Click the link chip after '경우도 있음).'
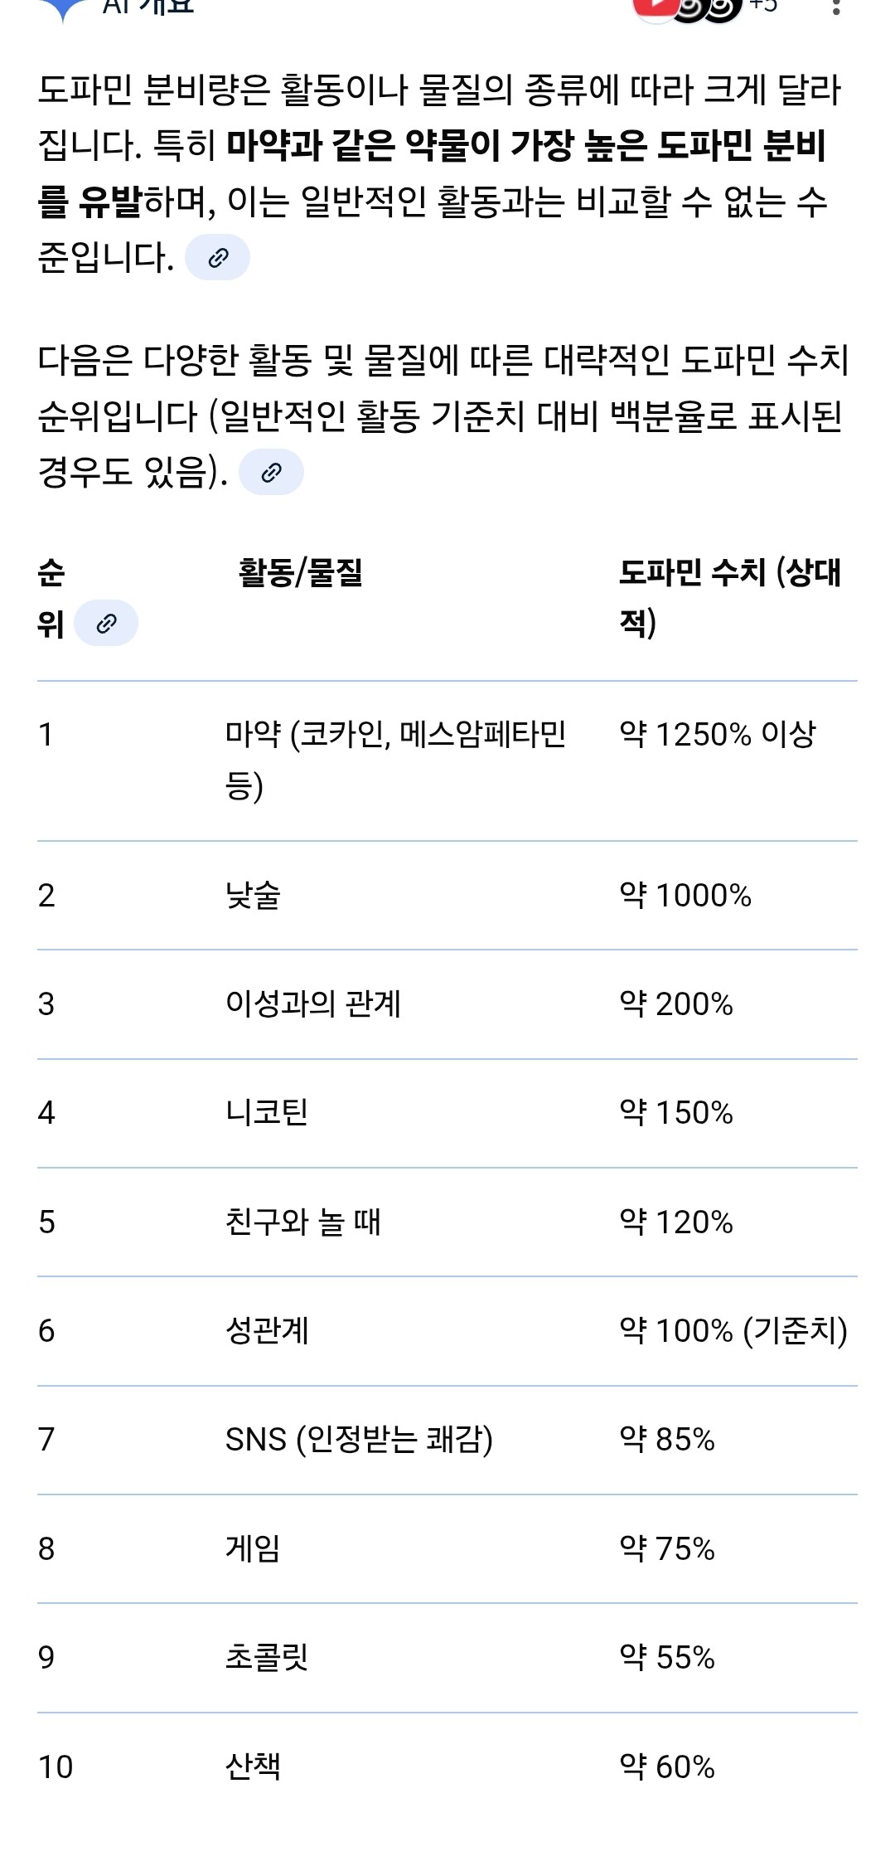The width and height of the screenshot is (895, 1871). pos(271,473)
